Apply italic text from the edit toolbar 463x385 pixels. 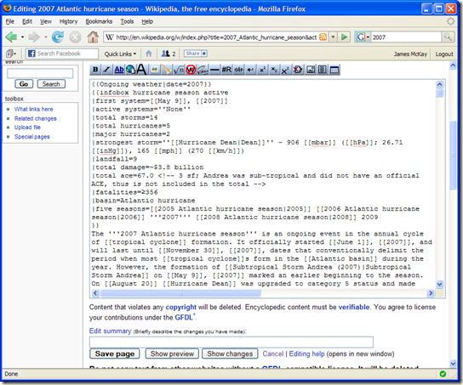(x=107, y=70)
